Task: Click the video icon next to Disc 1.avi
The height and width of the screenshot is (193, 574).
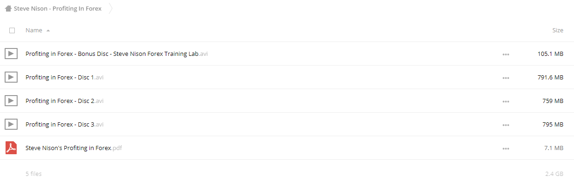Action: (11, 77)
